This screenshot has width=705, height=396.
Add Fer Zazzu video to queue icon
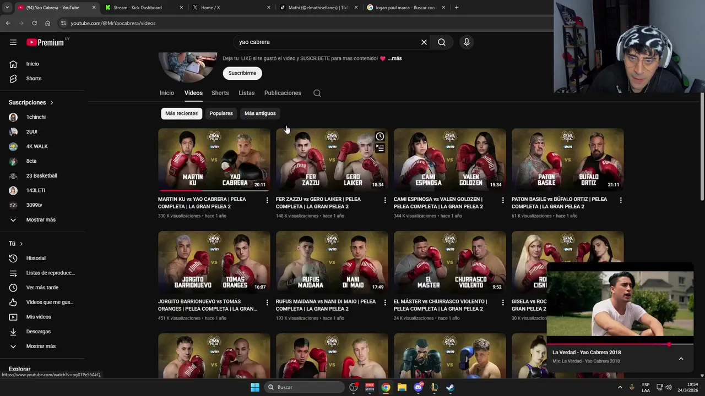379,148
